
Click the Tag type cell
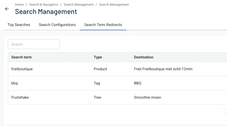coord(97,83)
